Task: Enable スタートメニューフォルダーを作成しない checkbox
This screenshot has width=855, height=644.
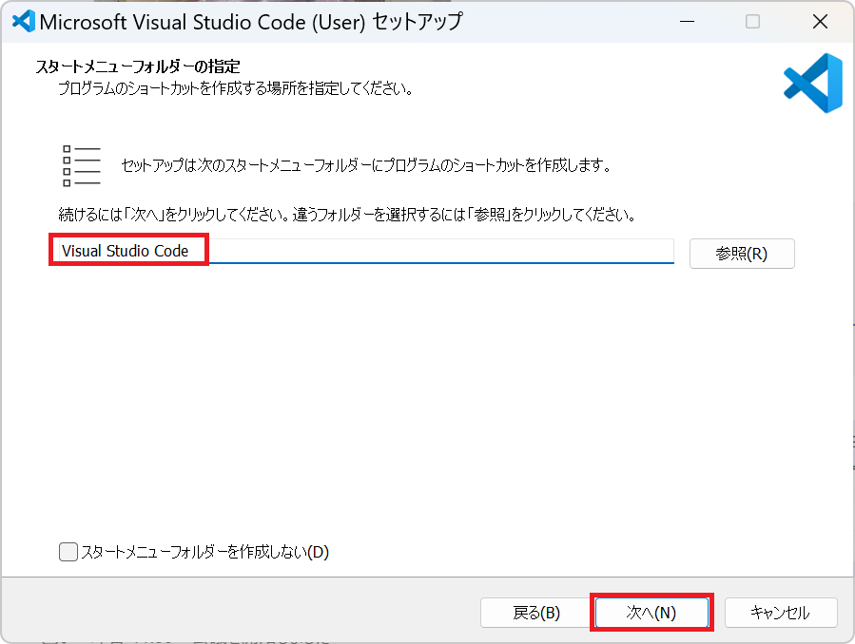Action: (68, 552)
